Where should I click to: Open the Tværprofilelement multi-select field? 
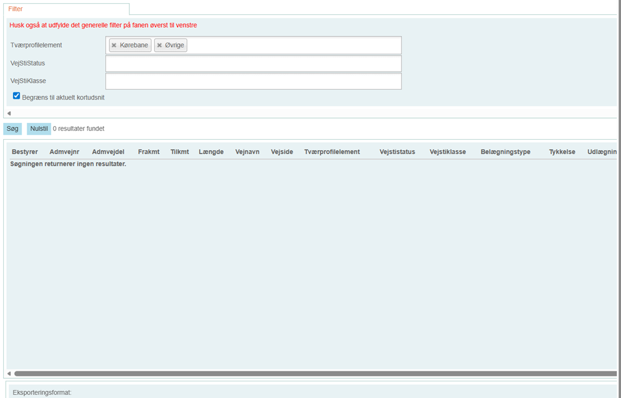pyautogui.click(x=291, y=45)
